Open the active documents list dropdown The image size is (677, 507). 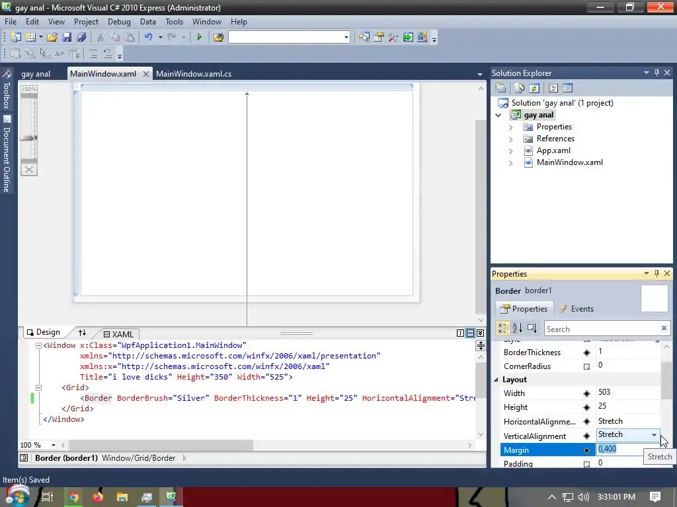[x=479, y=74]
